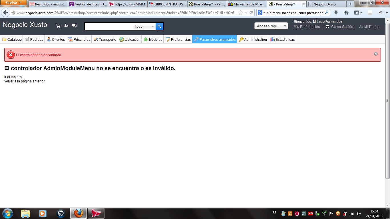Open the search scope dropdown showing 'todo'
The height and width of the screenshot is (219, 390).
pyautogui.click(x=144, y=27)
